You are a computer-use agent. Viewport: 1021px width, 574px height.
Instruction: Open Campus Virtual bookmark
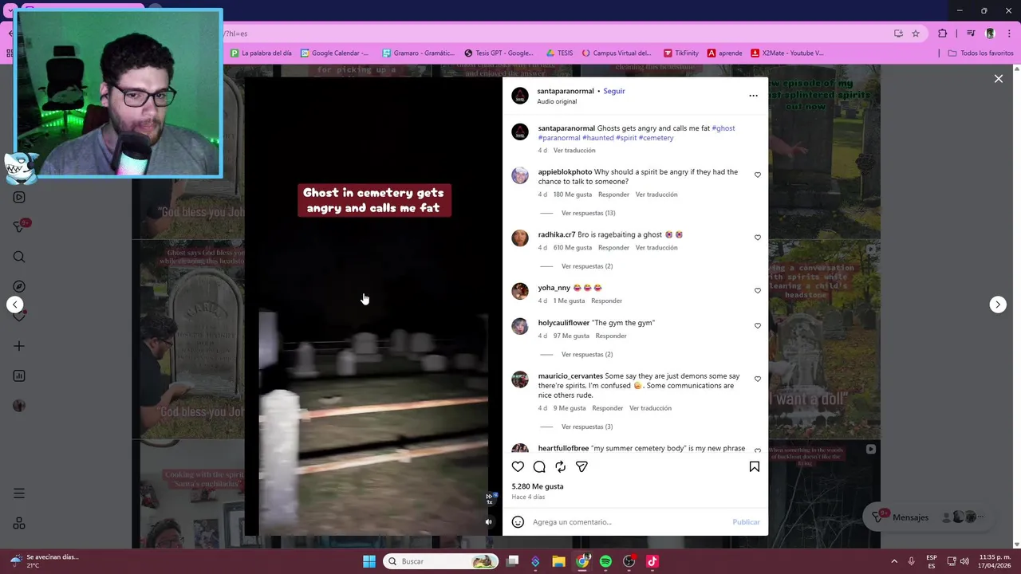617,53
